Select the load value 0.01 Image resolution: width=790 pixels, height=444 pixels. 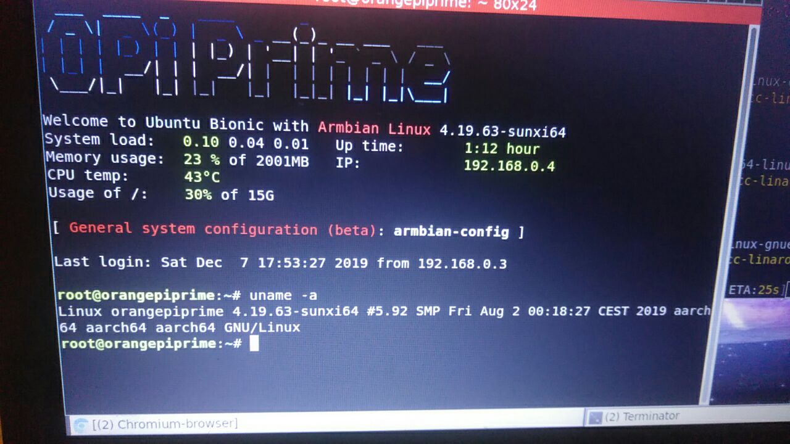(x=291, y=144)
